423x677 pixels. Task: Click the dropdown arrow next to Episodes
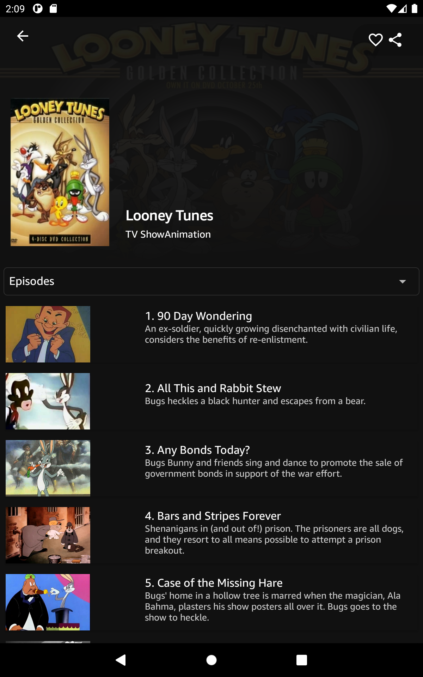403,281
